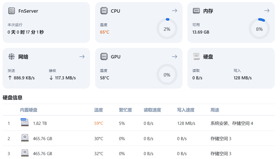Click 系统安装、存储空间 4 usage text

232,124
